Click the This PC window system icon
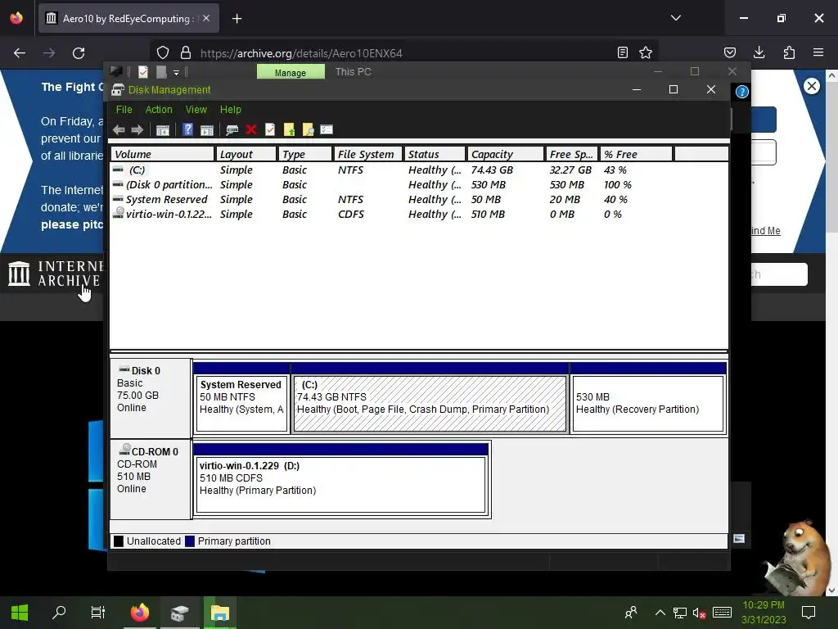Screen dimensions: 838x629 click(x=116, y=71)
